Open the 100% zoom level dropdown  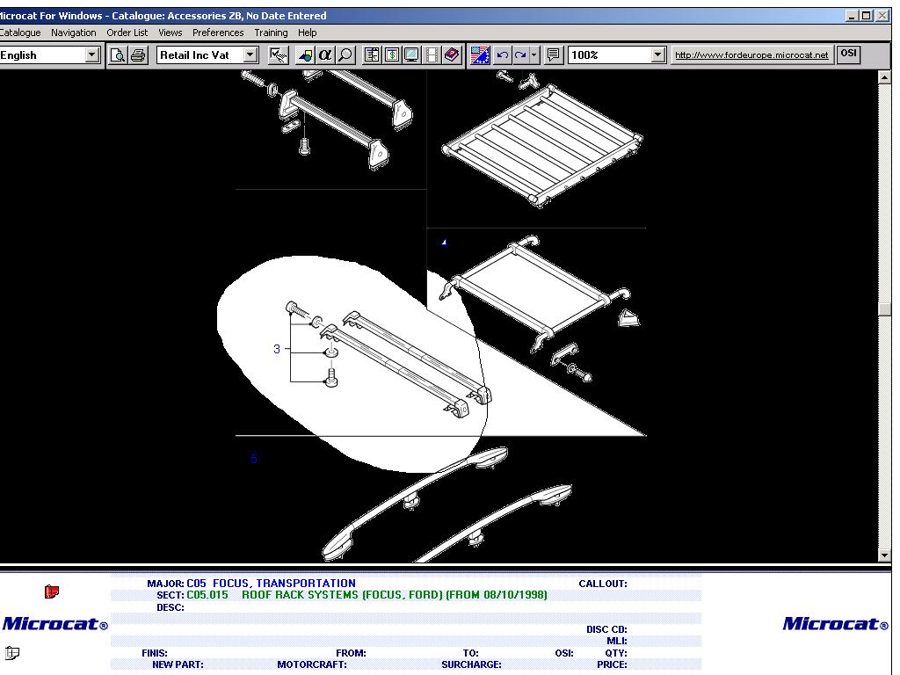(658, 55)
